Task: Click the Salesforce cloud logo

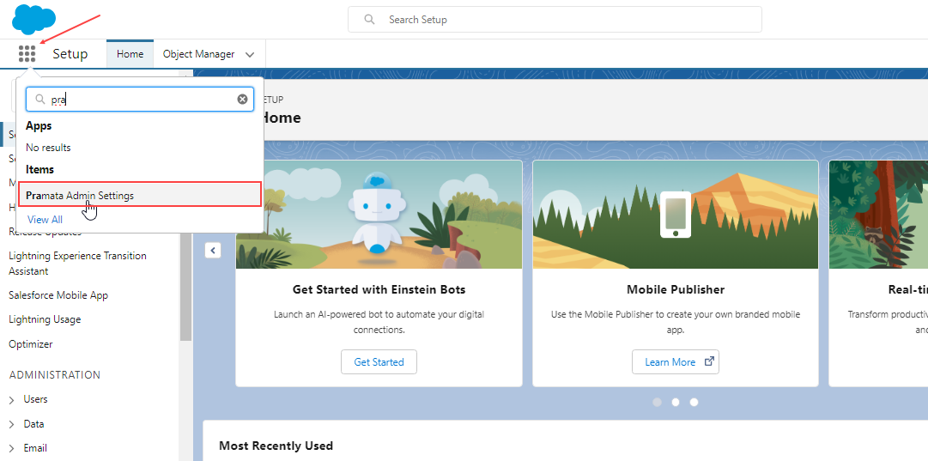Action: tap(33, 19)
